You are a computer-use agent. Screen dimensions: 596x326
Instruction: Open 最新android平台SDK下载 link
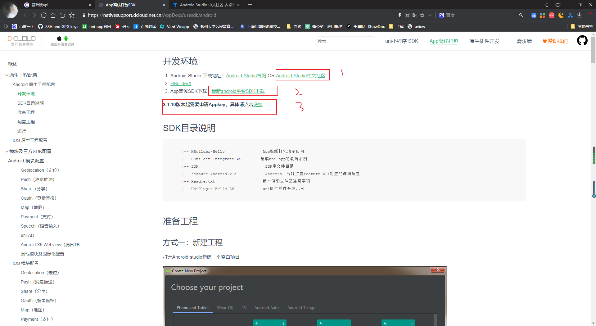pos(238,91)
